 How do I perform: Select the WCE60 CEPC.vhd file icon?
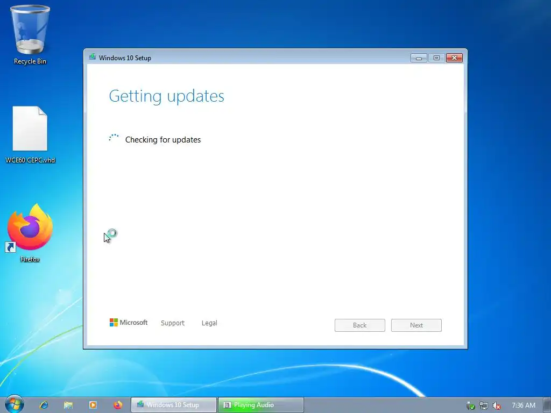30,135
